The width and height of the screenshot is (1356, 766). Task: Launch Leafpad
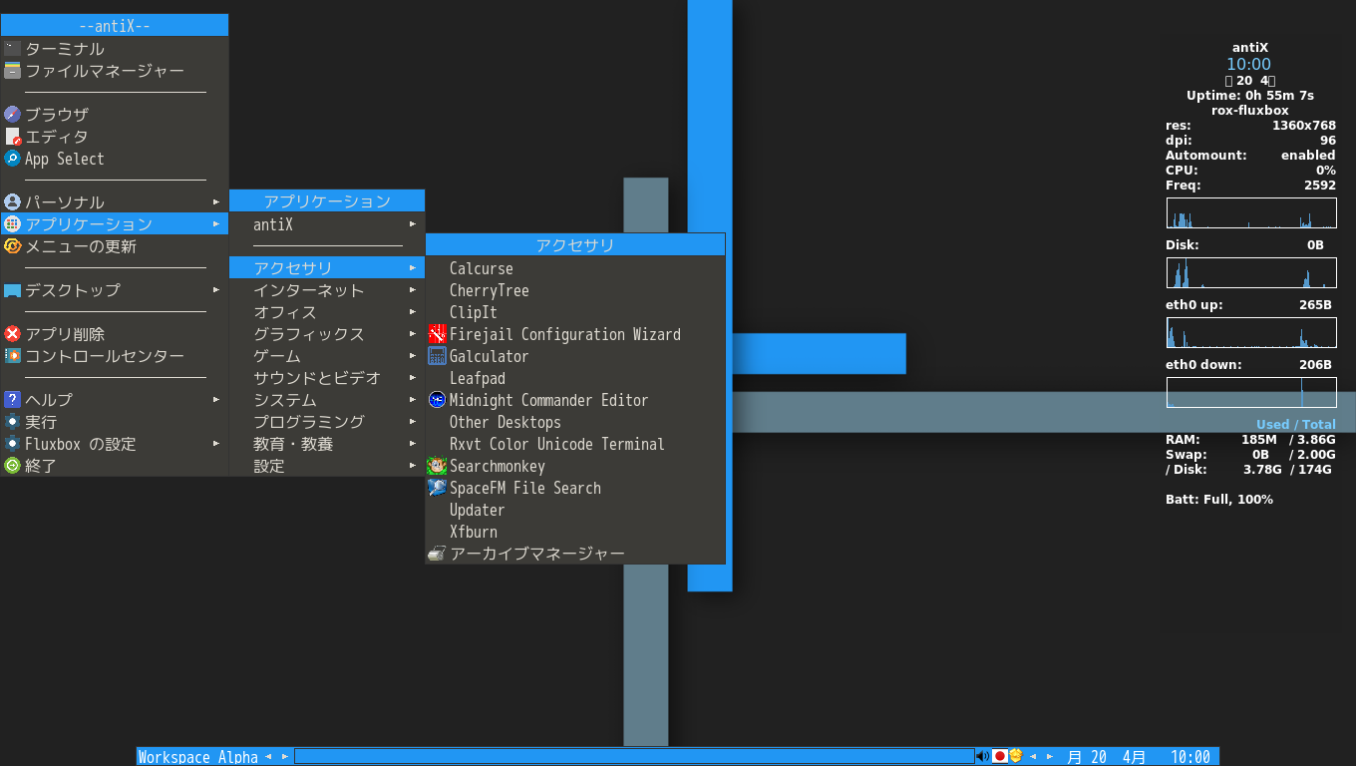click(x=575, y=378)
